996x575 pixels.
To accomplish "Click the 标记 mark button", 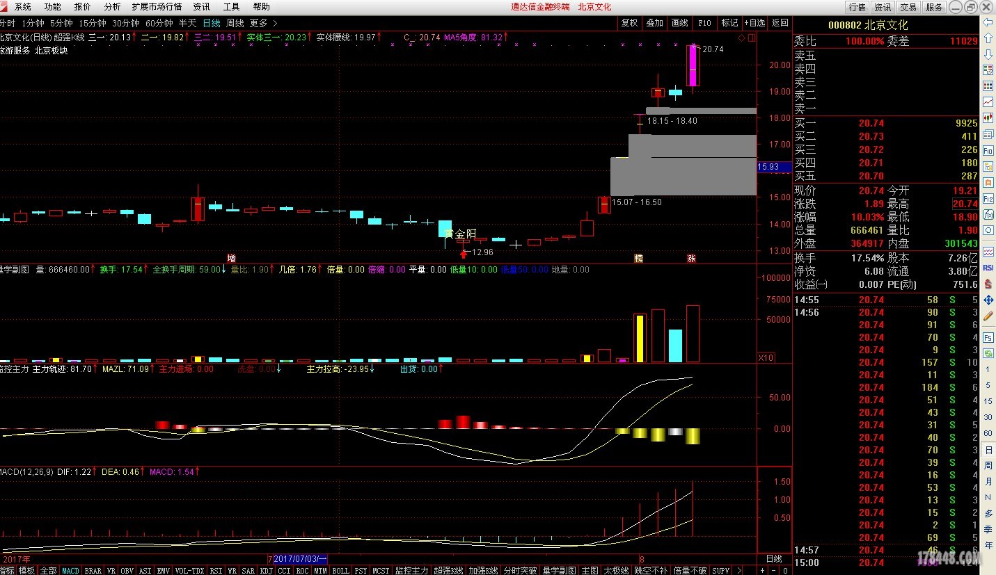I will (729, 23).
